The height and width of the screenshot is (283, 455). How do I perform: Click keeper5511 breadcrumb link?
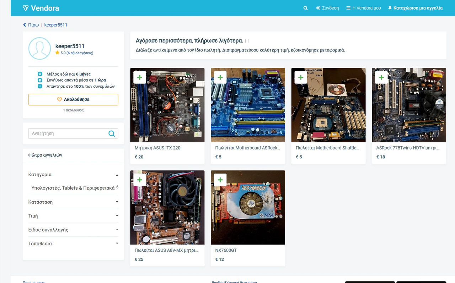56,25
